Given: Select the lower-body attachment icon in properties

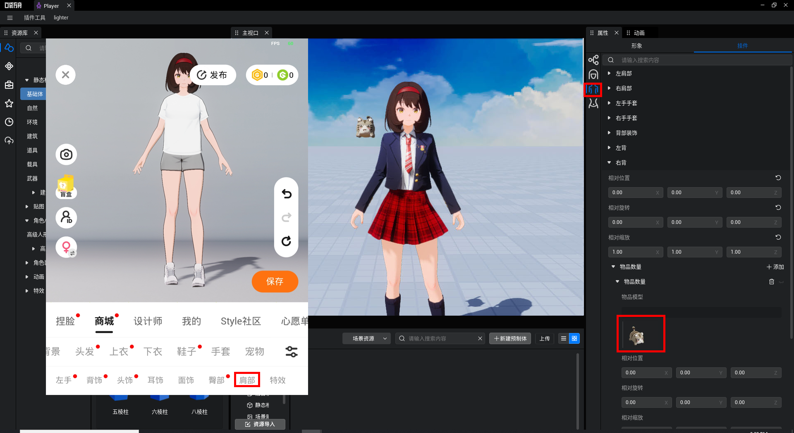Looking at the screenshot, I should [x=593, y=103].
